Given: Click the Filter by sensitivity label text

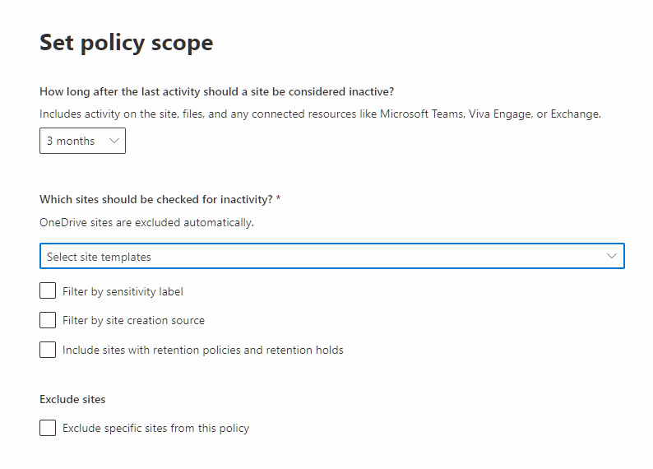Looking at the screenshot, I should point(123,291).
